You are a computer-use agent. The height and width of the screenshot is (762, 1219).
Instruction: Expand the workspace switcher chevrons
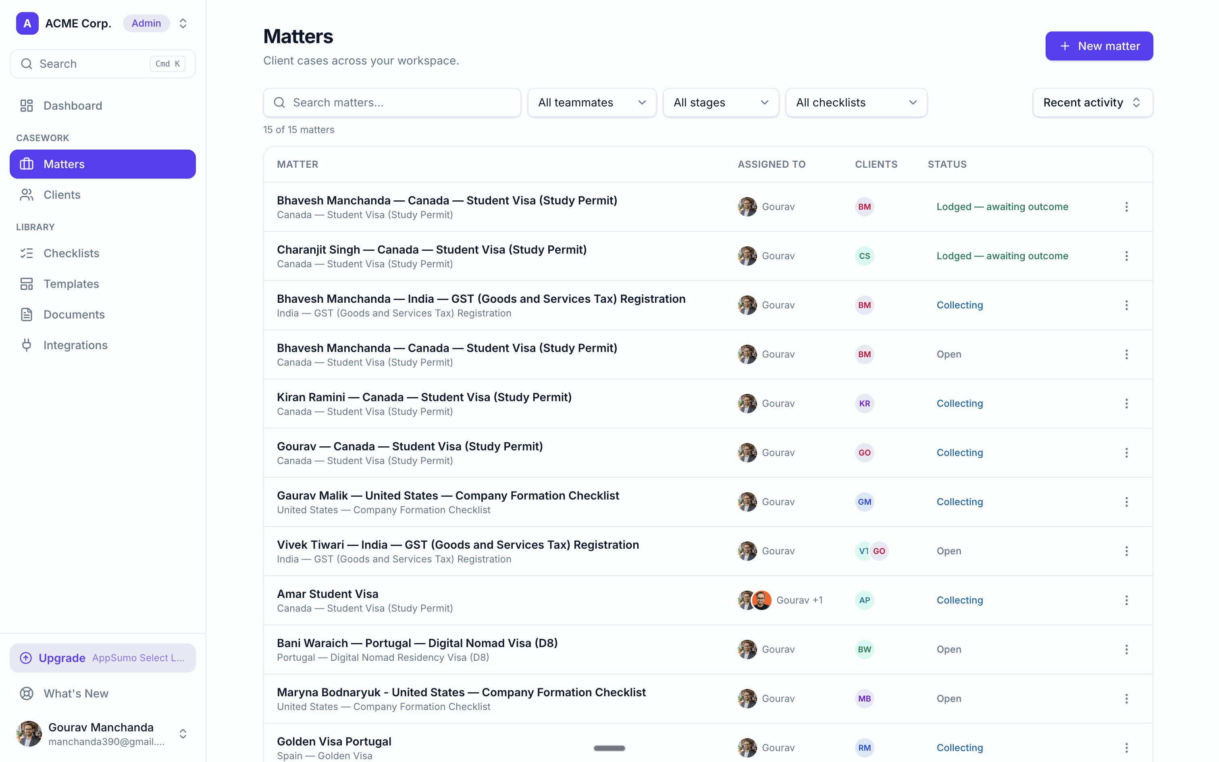coord(183,23)
